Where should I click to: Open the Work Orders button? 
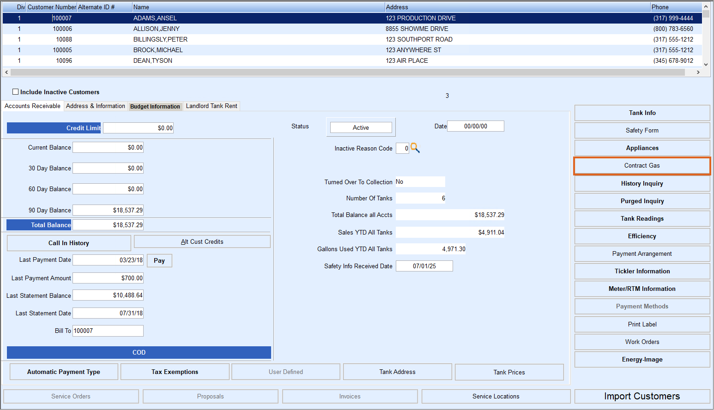tap(641, 342)
